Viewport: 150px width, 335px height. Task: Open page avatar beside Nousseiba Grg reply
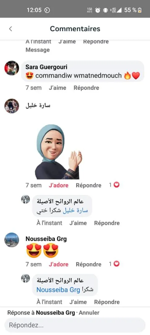tap(25, 278)
